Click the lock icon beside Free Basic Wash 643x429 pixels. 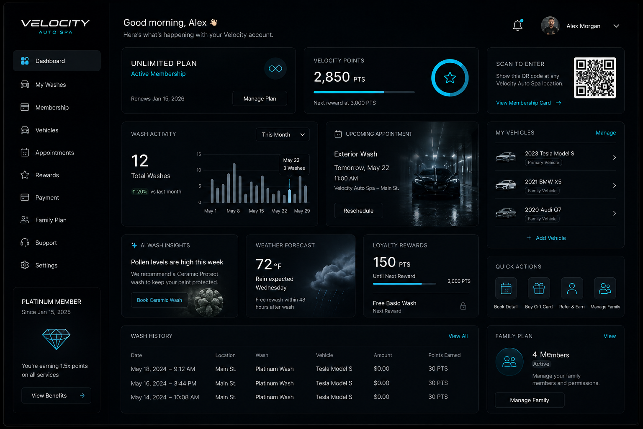point(463,306)
